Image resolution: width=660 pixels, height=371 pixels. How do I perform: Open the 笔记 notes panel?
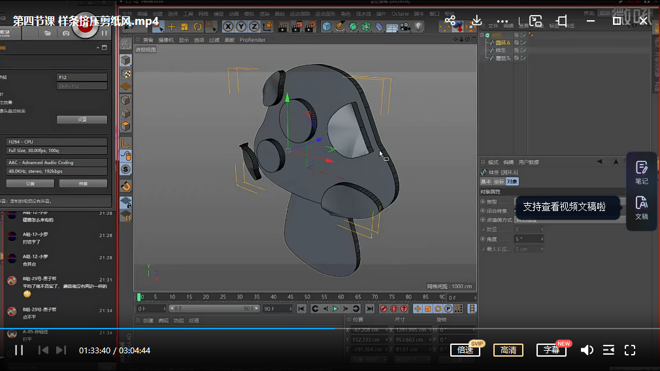tap(642, 172)
